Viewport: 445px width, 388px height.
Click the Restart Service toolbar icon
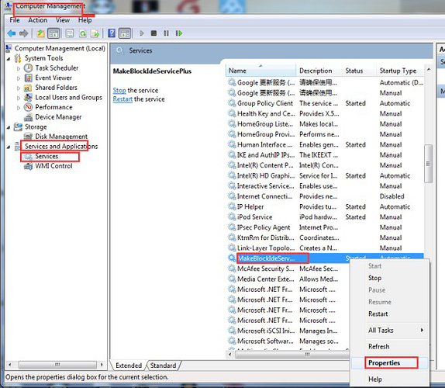pos(179,33)
